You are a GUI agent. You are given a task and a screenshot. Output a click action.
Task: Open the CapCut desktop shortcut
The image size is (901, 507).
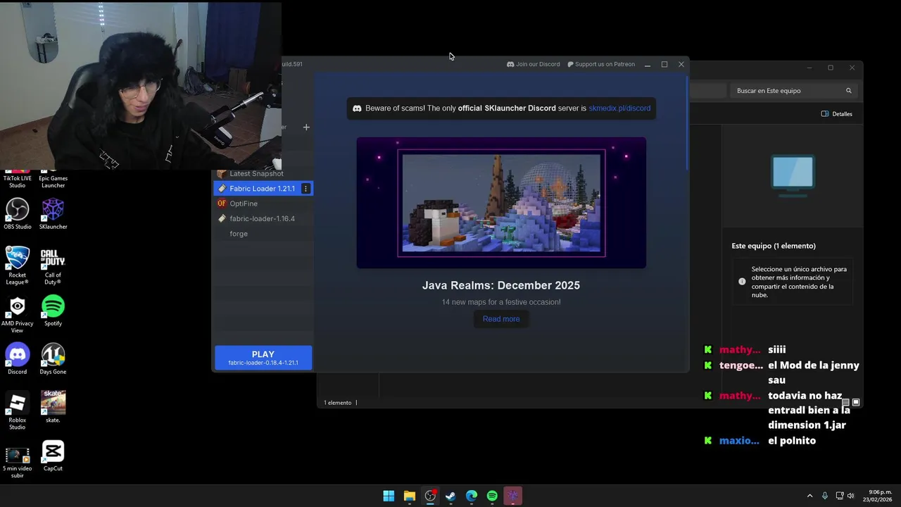(x=53, y=456)
